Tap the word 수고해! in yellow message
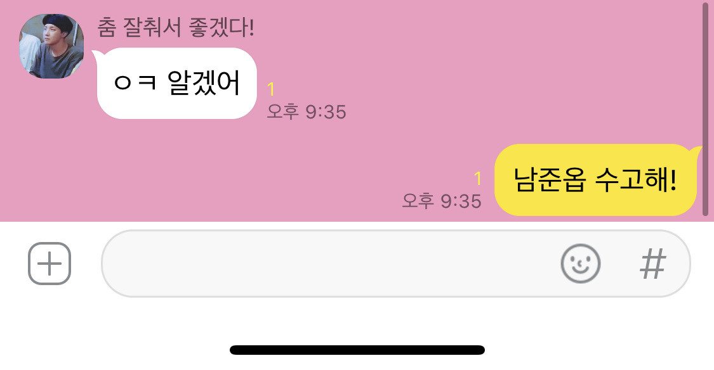Image resolution: width=714 pixels, height=370 pixels. pos(636,179)
